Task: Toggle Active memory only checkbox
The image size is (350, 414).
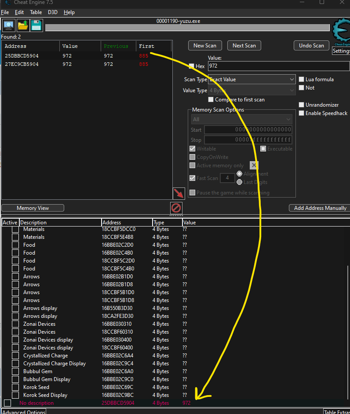Action: pyautogui.click(x=193, y=165)
